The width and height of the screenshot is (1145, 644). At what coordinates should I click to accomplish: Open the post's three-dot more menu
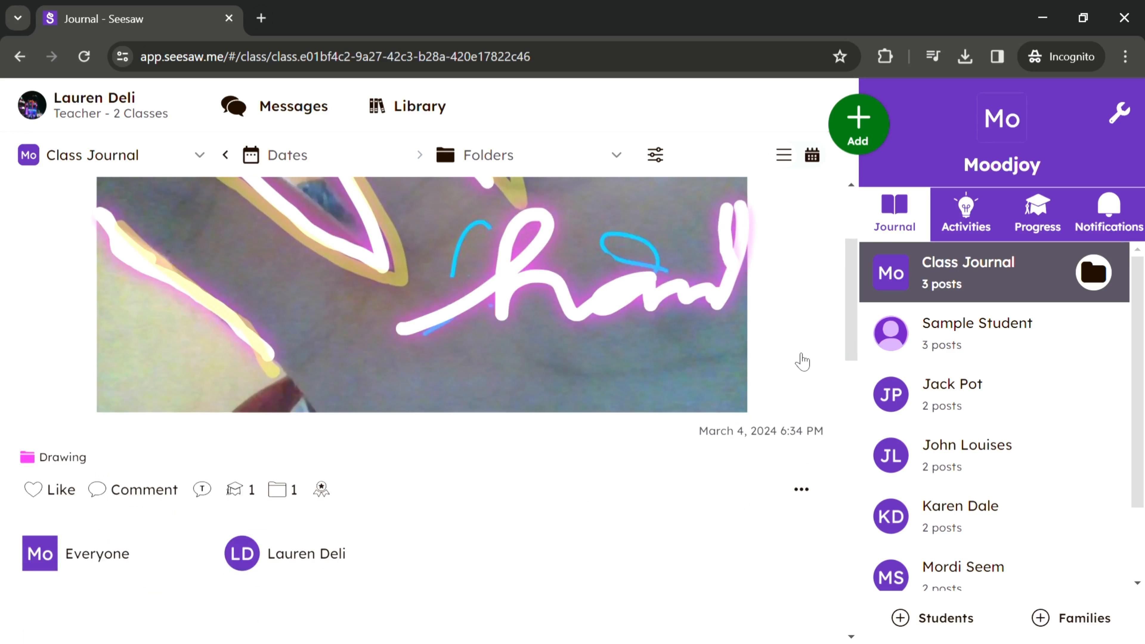click(x=801, y=489)
